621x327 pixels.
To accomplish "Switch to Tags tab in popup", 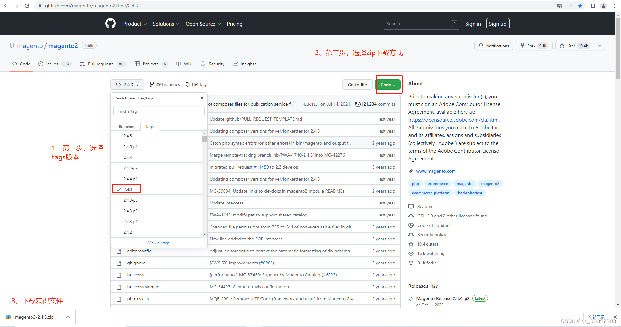I will (150, 126).
